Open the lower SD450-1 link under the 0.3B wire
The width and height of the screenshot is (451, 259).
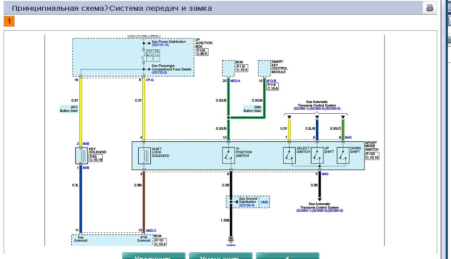pos(304,211)
